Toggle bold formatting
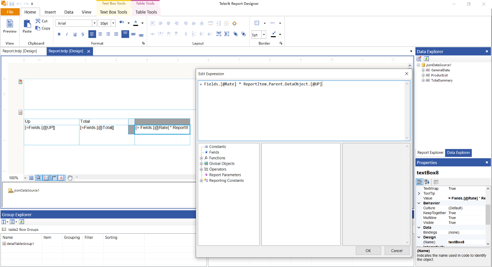 tap(59, 34)
